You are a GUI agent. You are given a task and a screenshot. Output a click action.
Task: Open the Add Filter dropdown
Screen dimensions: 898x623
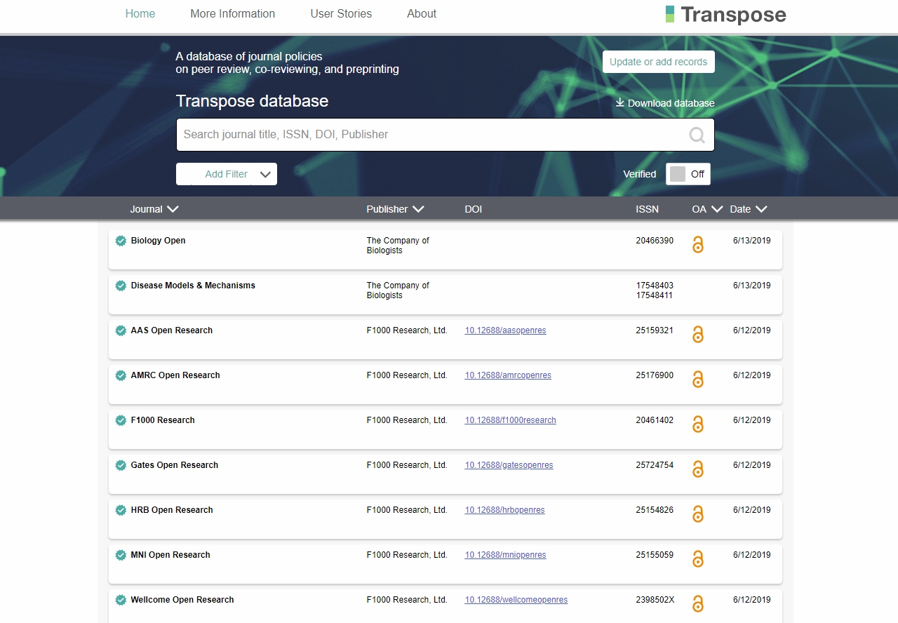click(226, 174)
